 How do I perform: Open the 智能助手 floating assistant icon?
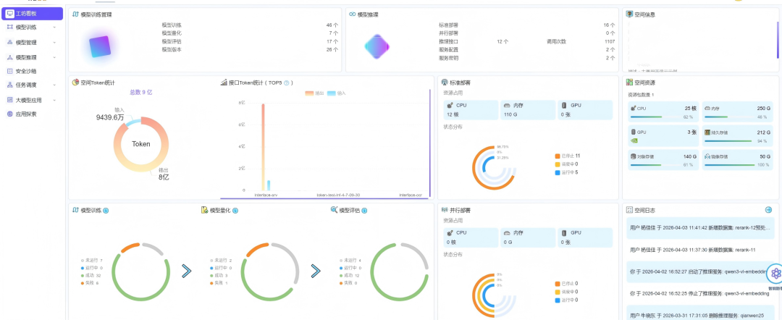(x=775, y=273)
